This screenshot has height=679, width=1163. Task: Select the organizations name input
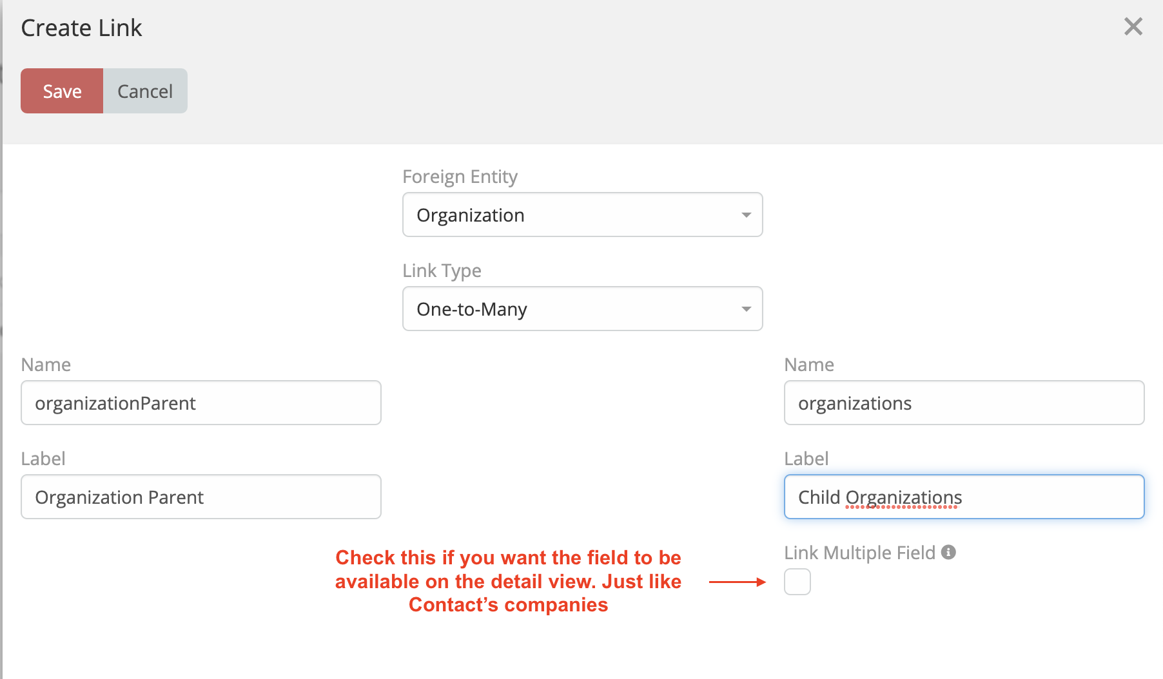(964, 403)
